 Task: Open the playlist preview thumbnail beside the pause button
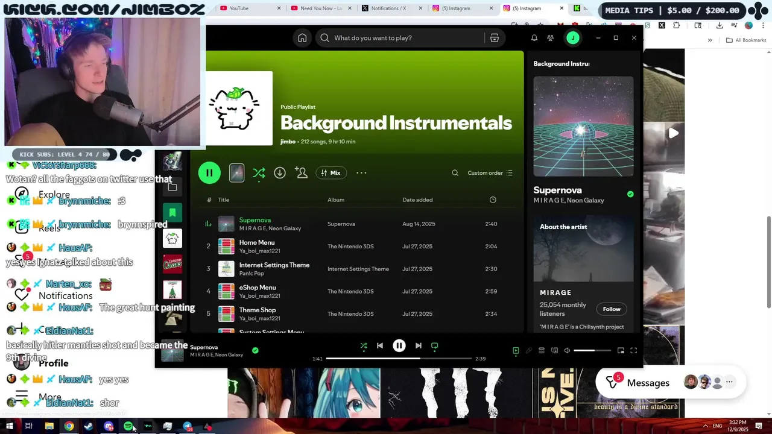pyautogui.click(x=237, y=173)
